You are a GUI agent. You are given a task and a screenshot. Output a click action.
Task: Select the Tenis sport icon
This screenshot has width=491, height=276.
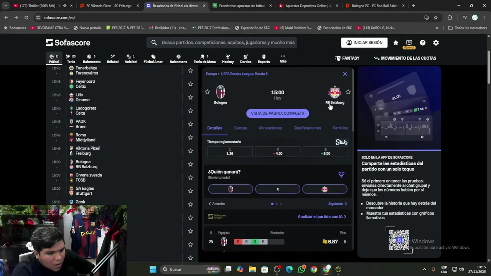(71, 59)
